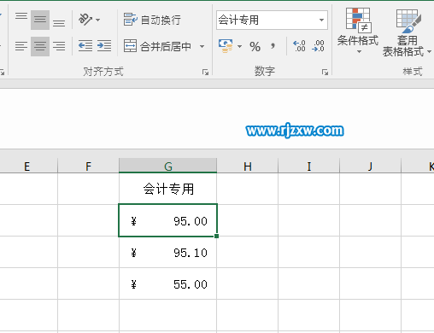The image size is (434, 333).
Task: Click the text orientation icon
Action: [x=85, y=20]
